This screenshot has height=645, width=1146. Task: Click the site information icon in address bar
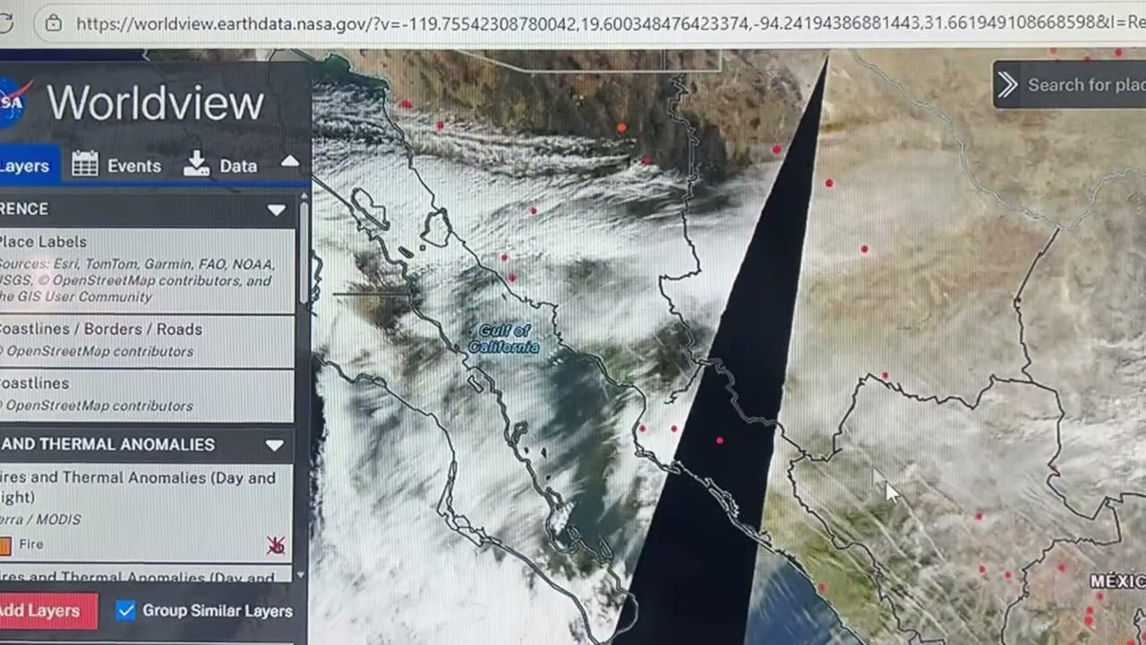(x=54, y=23)
